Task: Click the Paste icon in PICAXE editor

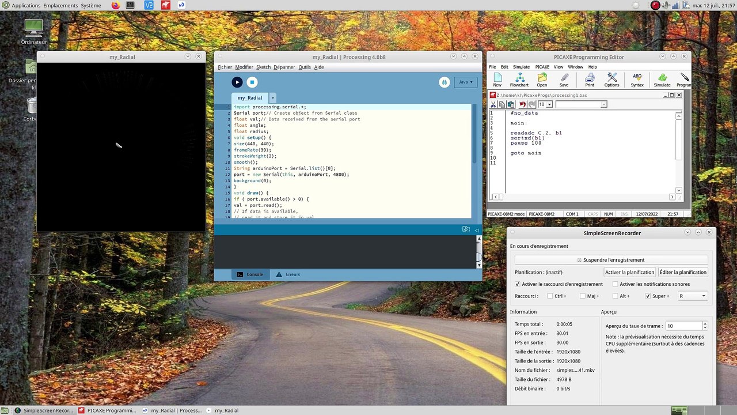Action: point(511,104)
